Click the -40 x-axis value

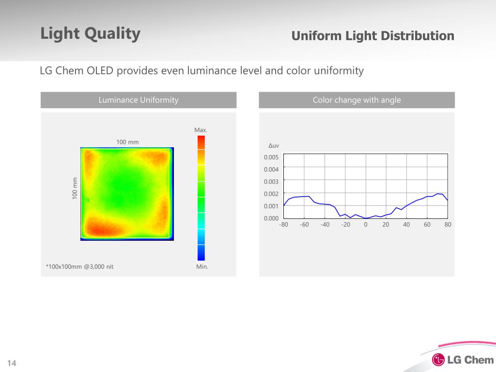tap(325, 225)
